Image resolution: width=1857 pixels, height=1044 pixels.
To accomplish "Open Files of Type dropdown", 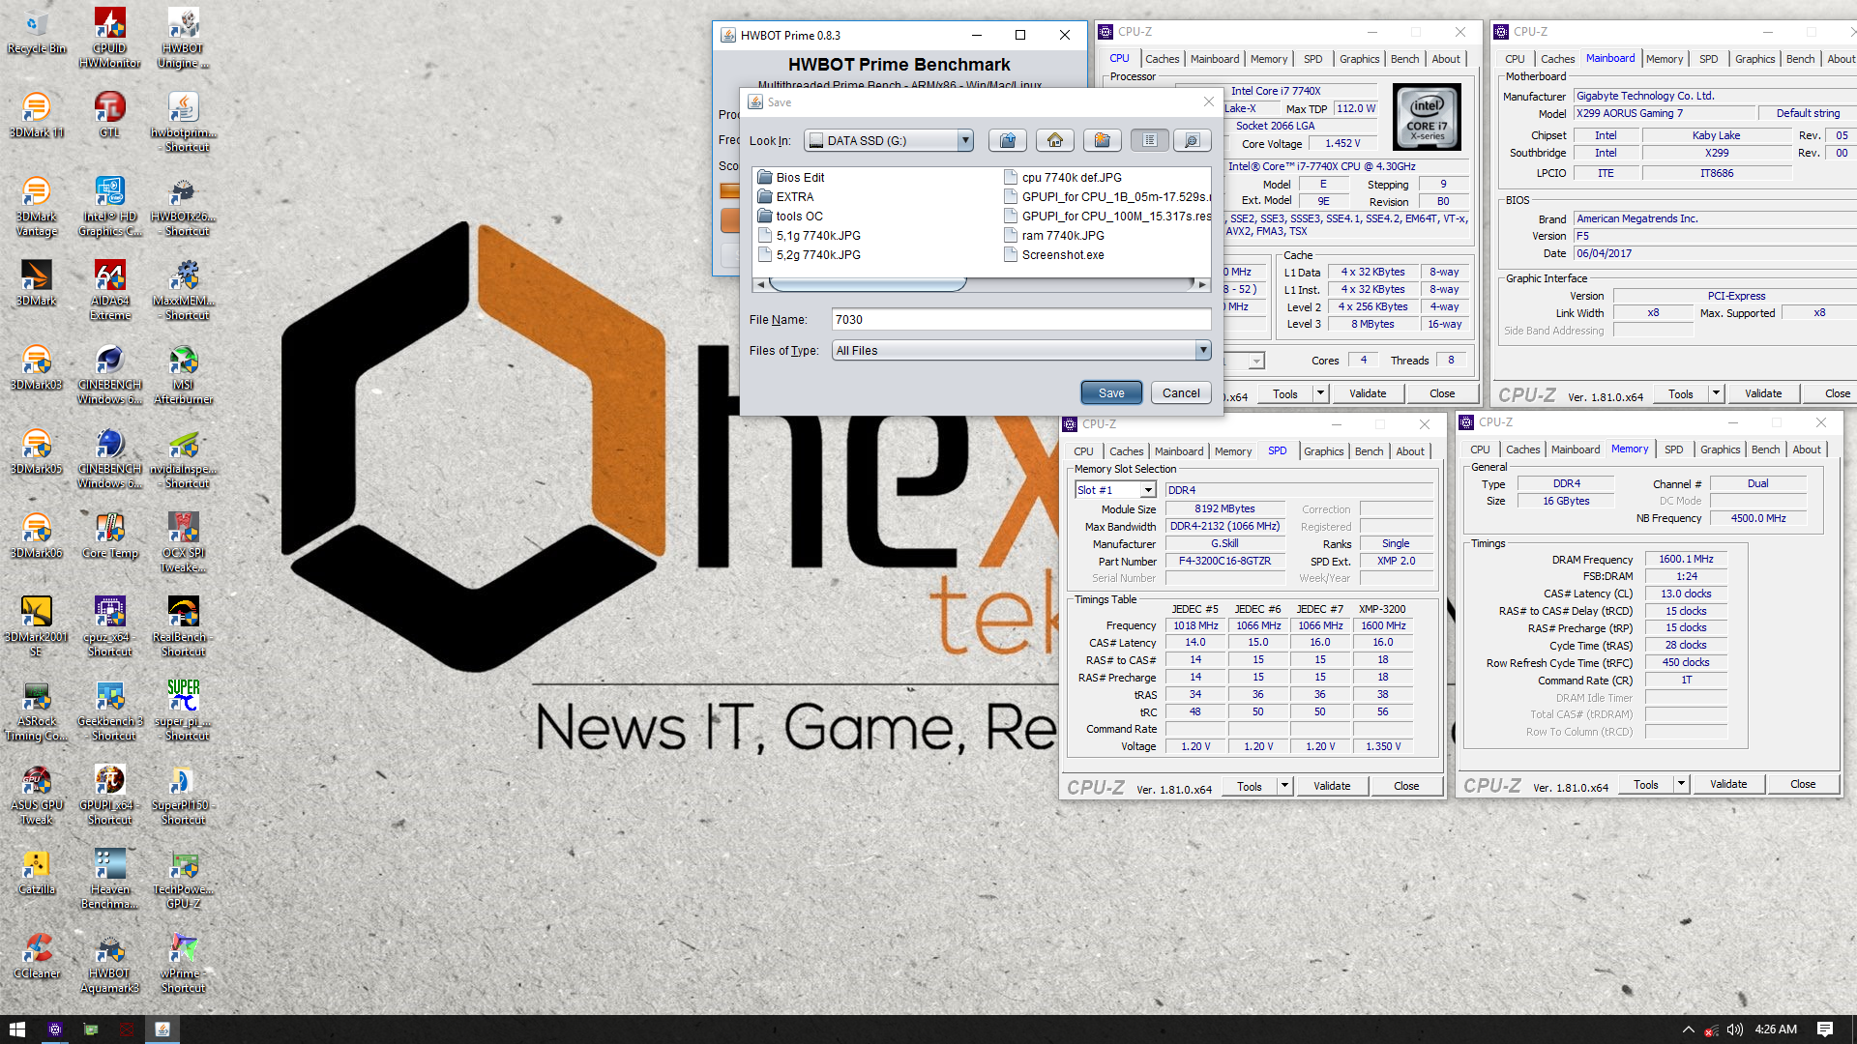I will tap(1202, 350).
